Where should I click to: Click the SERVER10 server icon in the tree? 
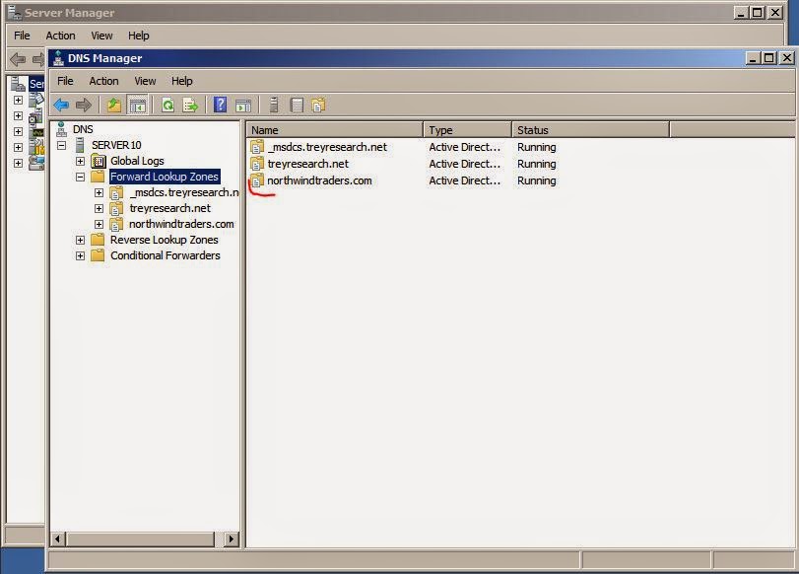(x=80, y=145)
